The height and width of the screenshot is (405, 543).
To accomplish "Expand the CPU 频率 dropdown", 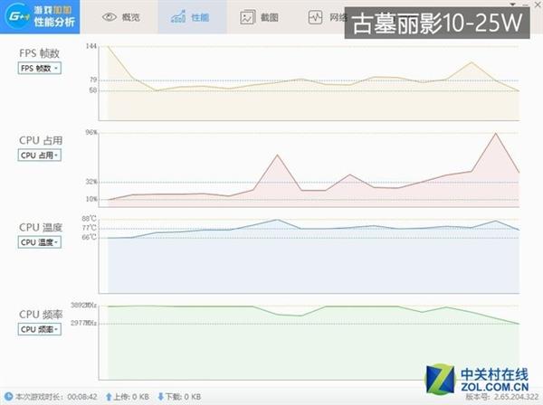I will (40, 329).
